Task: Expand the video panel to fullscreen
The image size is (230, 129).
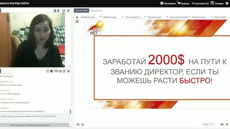Action: click(68, 11)
